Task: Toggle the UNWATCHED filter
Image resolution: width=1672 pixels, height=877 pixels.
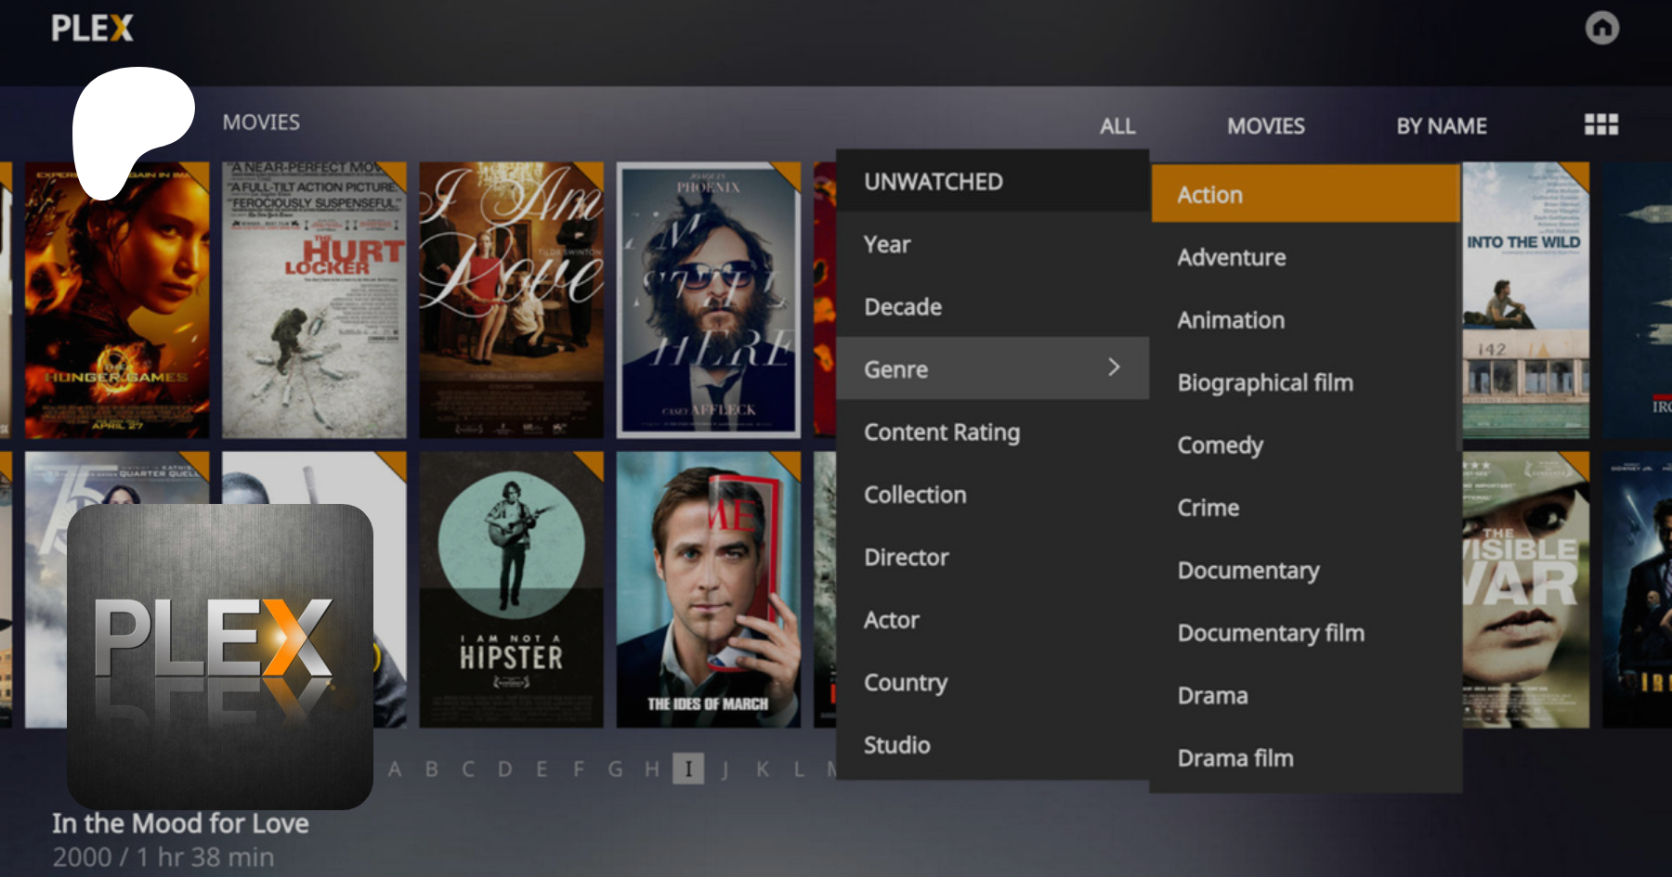Action: (933, 182)
